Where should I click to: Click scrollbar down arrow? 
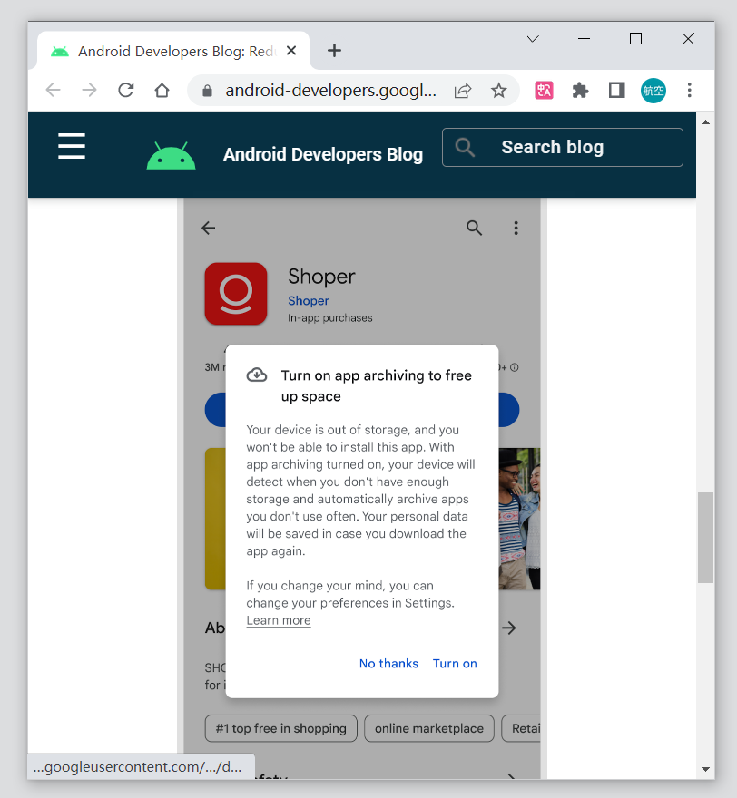[x=705, y=769]
